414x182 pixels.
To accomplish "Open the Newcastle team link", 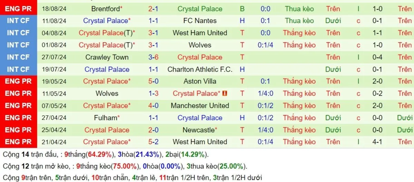I will [x=200, y=130].
